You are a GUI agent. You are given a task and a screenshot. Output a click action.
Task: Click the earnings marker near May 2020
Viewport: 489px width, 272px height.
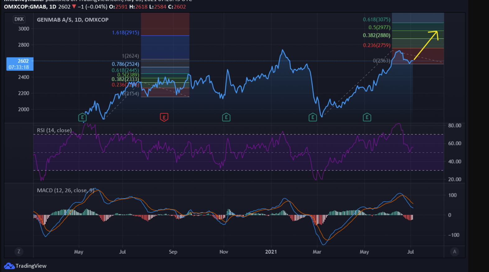82,117
